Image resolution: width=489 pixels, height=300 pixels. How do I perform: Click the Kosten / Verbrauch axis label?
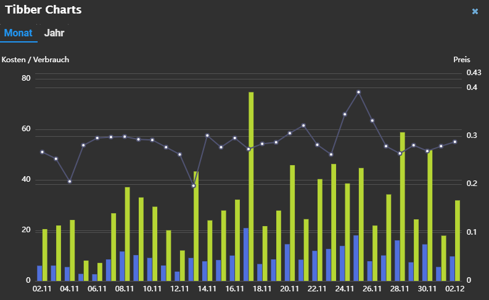(35, 60)
